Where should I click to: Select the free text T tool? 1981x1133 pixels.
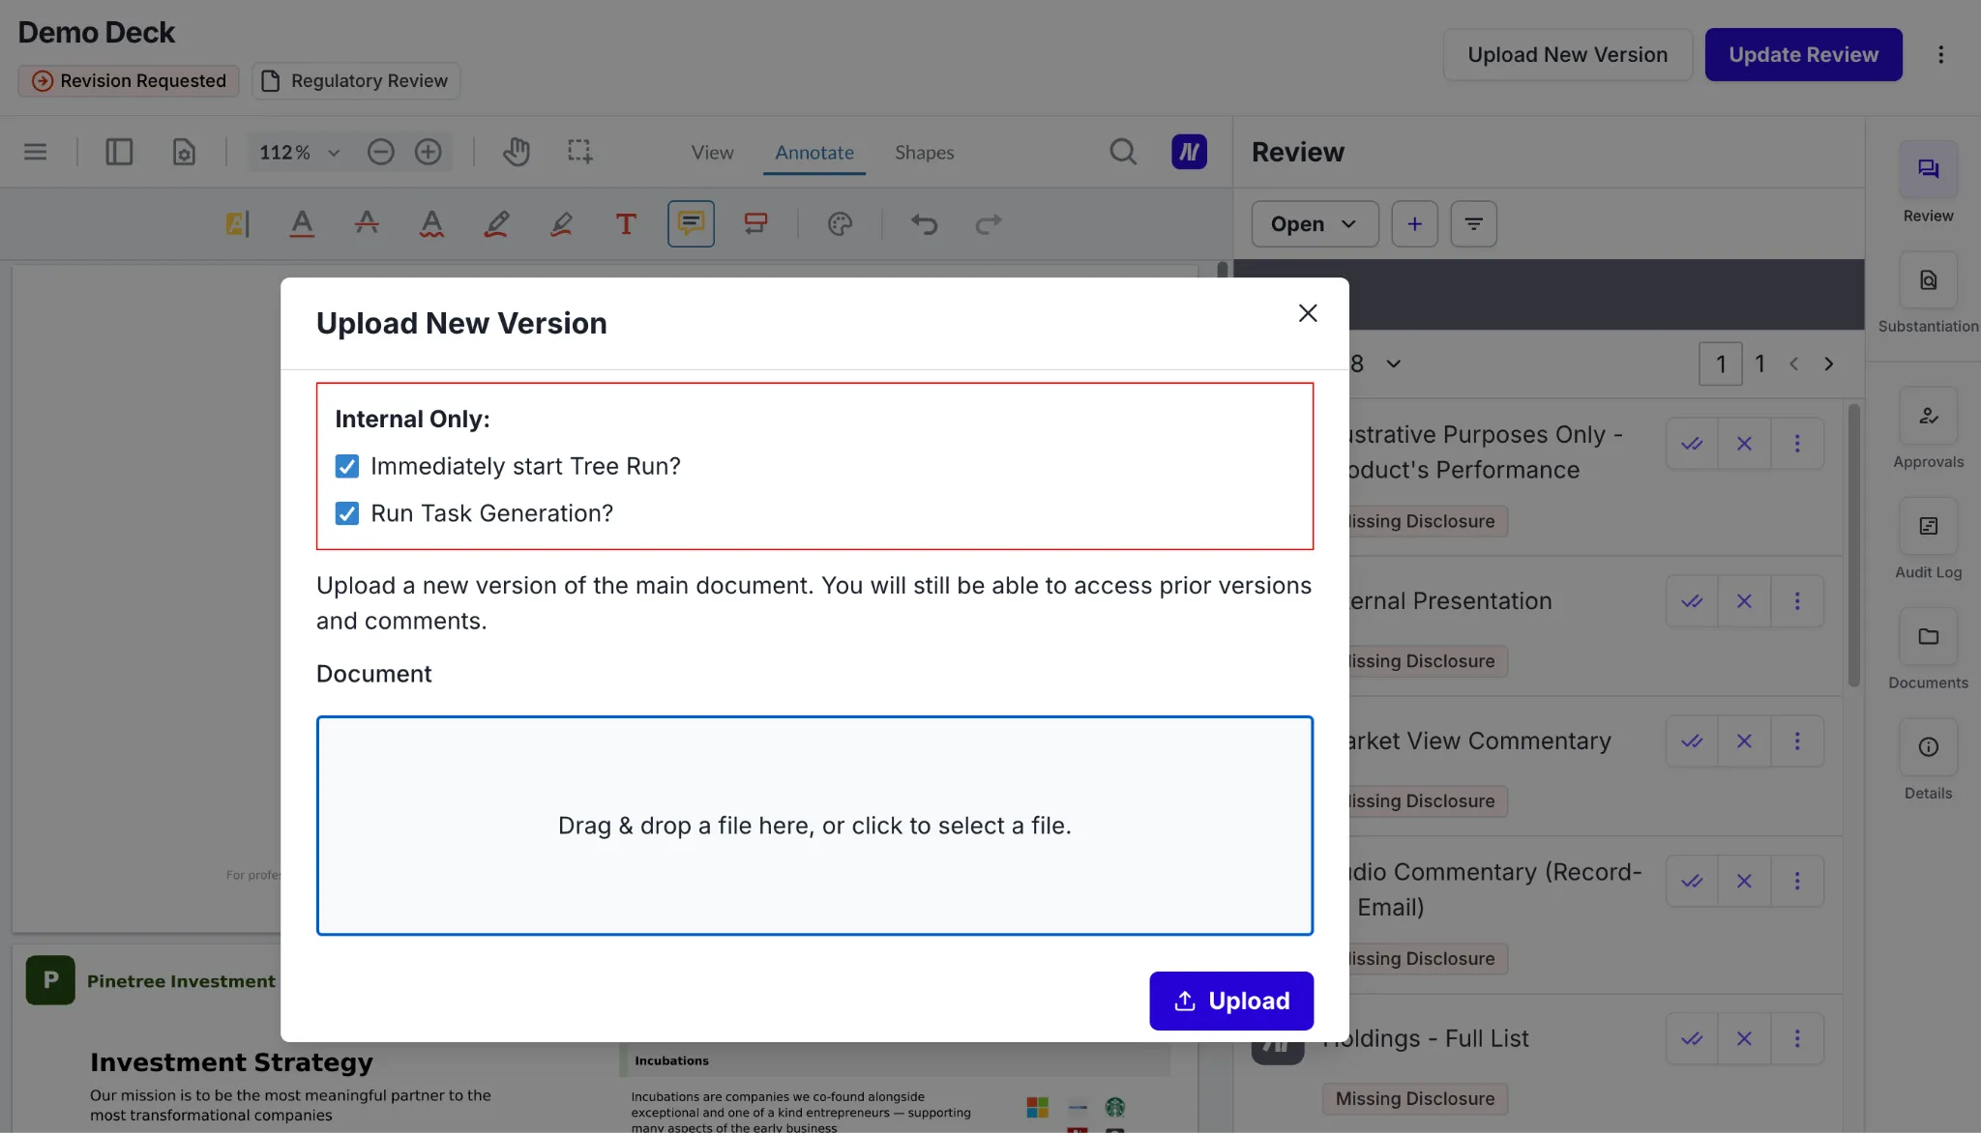tap(626, 224)
